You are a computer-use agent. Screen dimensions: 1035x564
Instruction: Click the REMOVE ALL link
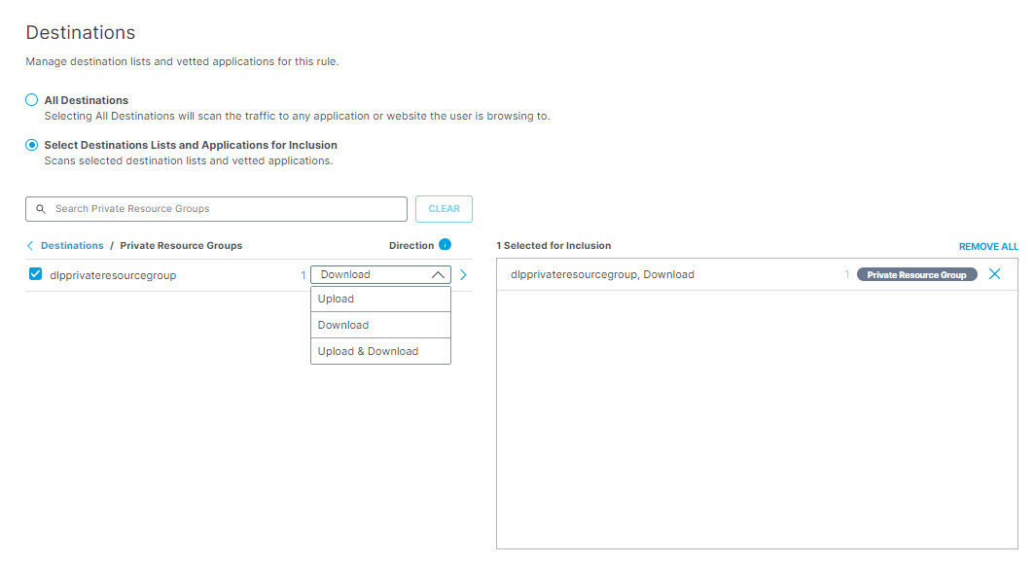click(x=988, y=247)
